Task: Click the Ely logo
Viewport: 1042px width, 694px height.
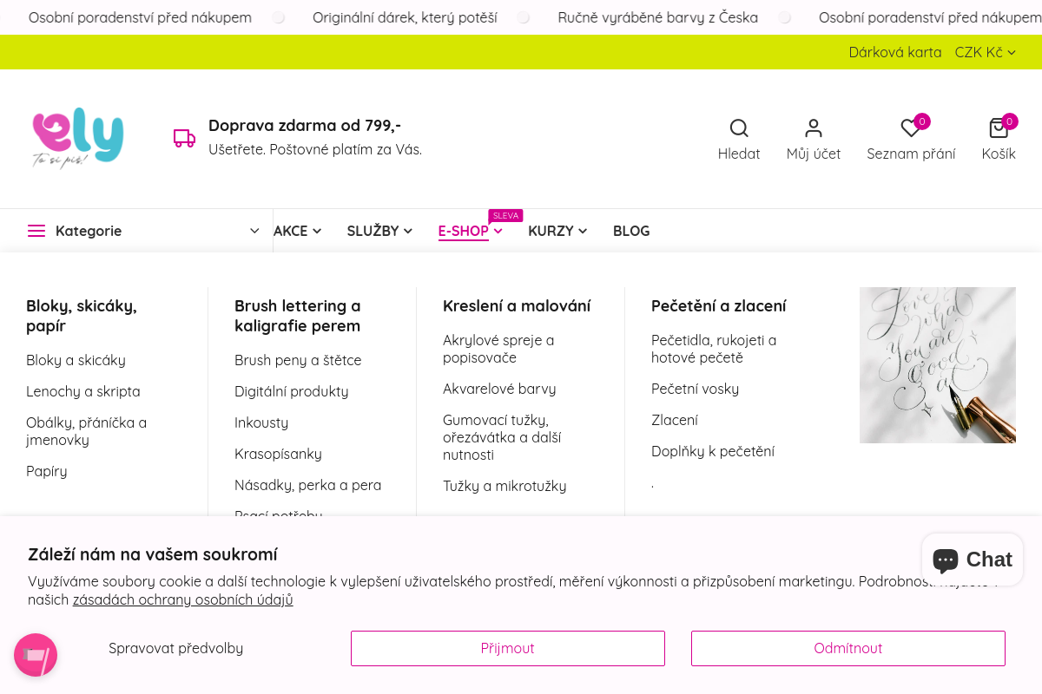Action: (x=78, y=137)
